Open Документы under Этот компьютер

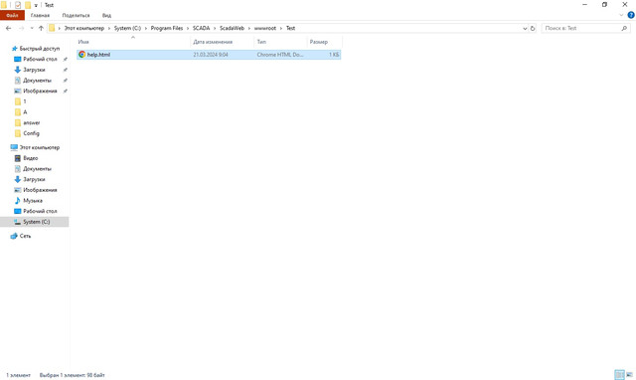pyautogui.click(x=37, y=168)
